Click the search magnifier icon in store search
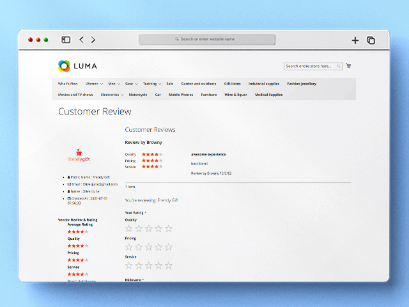Screen dimensions: 409x307 click(x=339, y=66)
